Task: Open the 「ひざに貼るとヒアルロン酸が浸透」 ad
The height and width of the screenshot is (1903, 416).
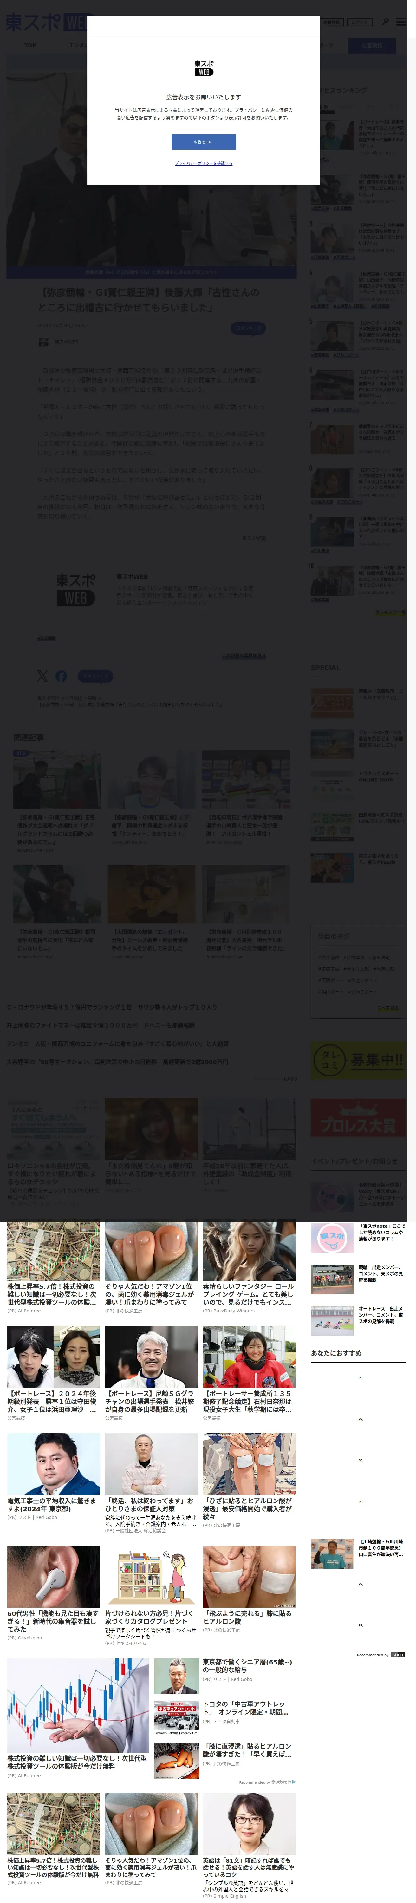Action: (x=249, y=1481)
